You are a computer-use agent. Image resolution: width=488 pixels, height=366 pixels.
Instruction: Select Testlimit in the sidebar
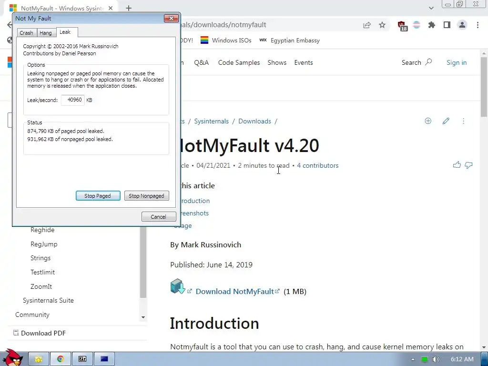point(42,272)
